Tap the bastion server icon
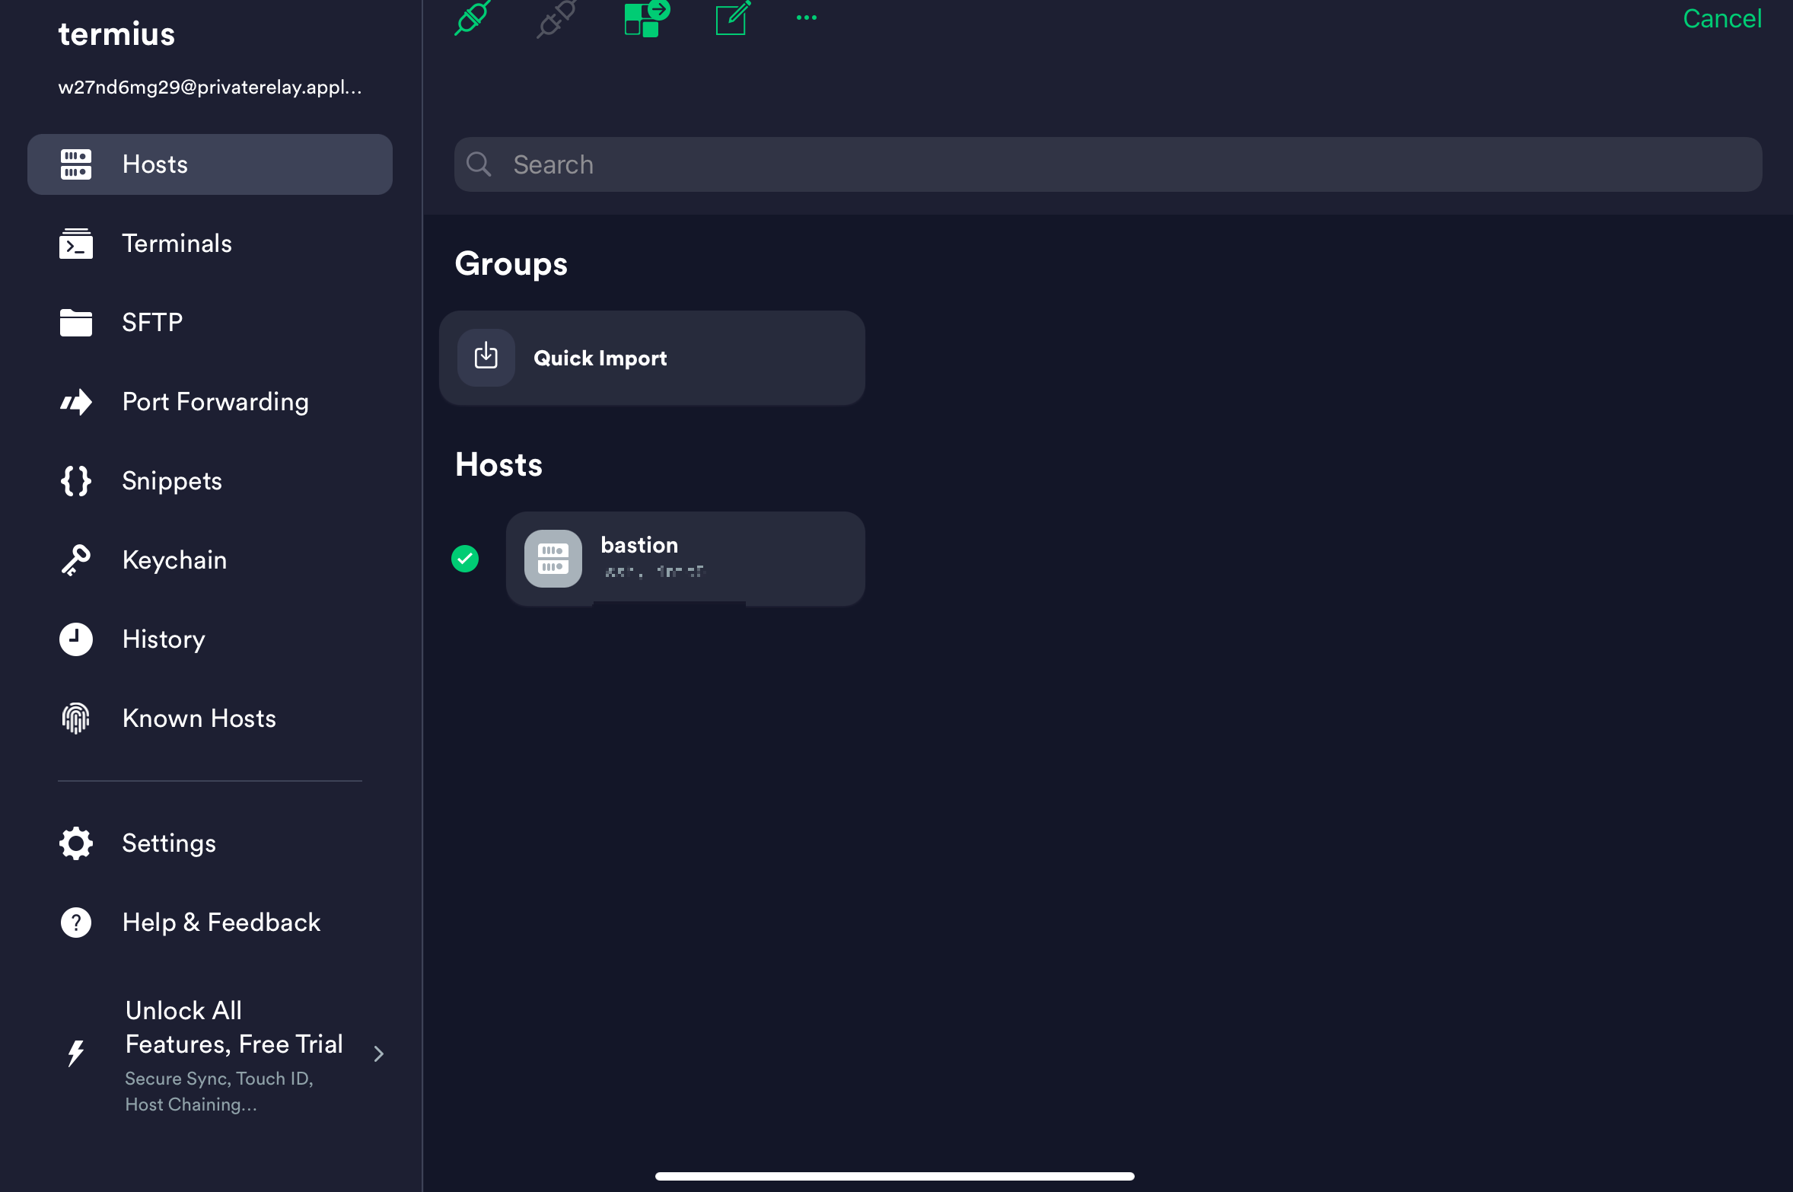1793x1192 pixels. 553,559
